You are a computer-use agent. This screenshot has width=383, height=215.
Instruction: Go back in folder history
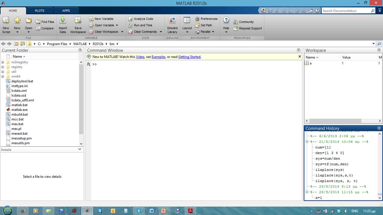tap(3, 44)
